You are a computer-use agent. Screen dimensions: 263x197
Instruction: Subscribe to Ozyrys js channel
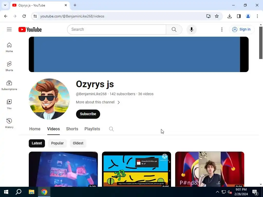(x=88, y=114)
